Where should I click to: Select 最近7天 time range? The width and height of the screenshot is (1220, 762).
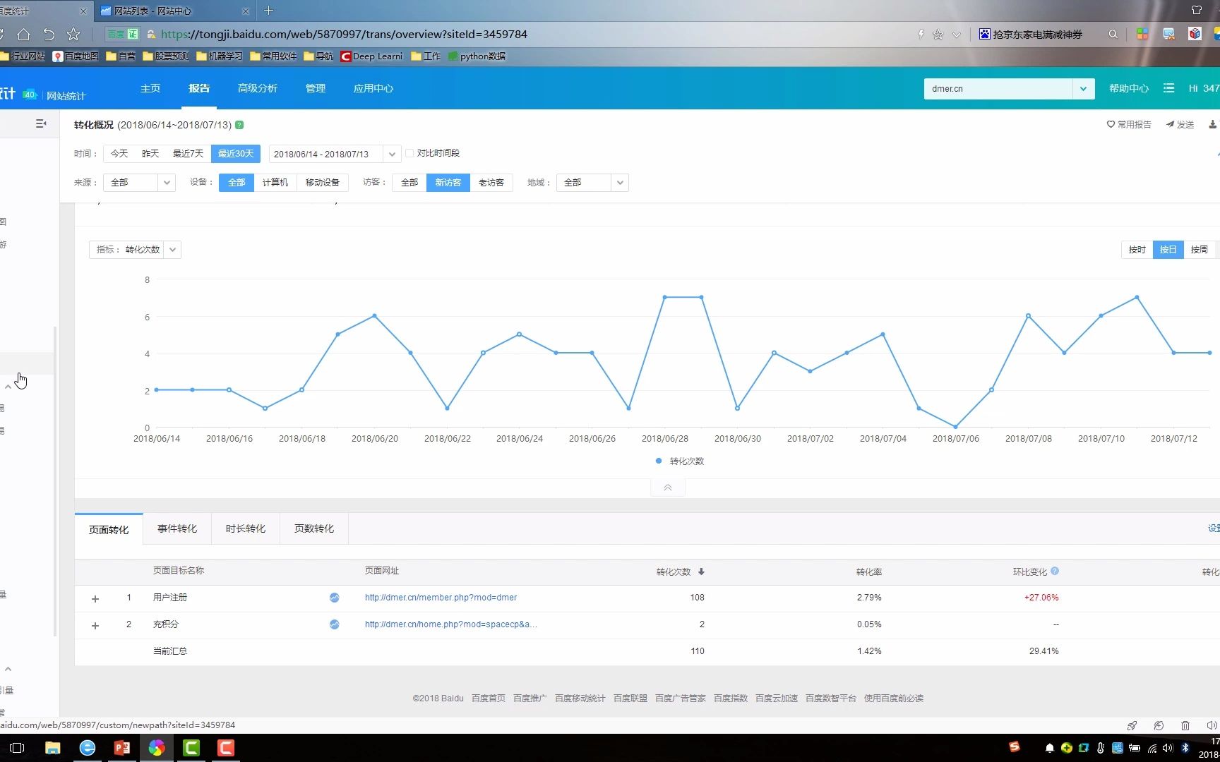188,153
